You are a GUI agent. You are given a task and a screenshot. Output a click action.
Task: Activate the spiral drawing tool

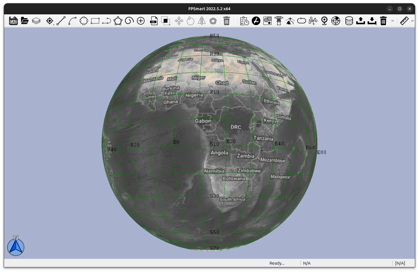coord(129,21)
